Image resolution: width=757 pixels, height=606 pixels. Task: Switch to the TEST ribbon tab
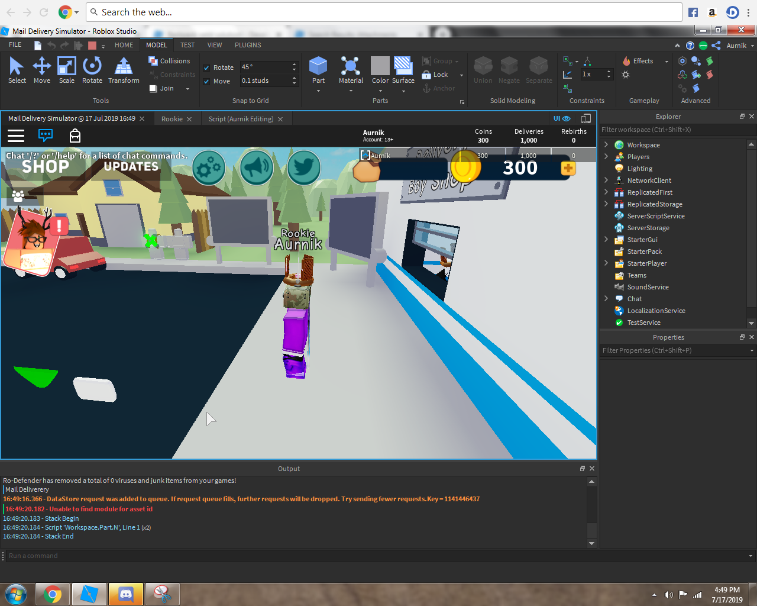(x=187, y=44)
